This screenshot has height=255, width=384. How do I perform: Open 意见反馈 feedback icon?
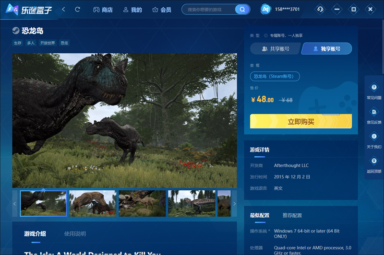point(374,112)
